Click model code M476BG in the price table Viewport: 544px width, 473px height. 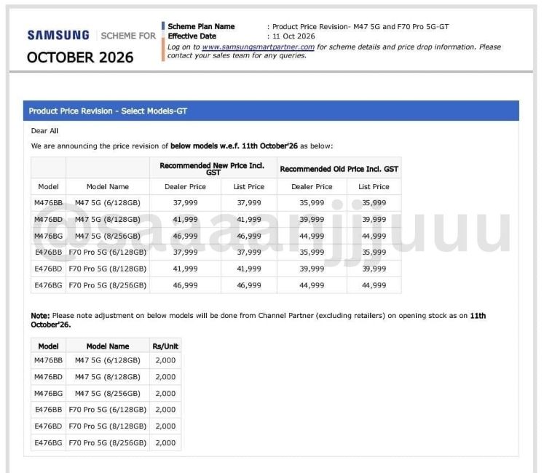48,236
